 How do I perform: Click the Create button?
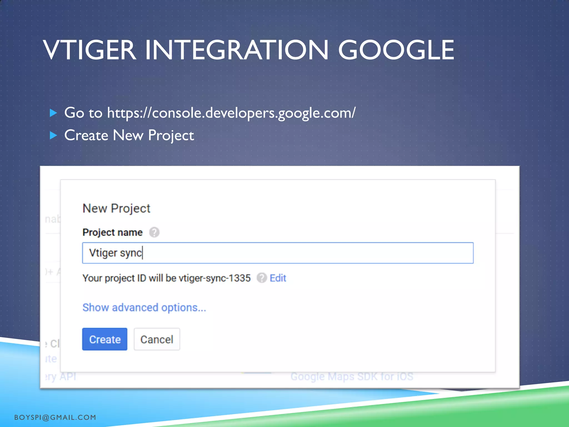(105, 339)
